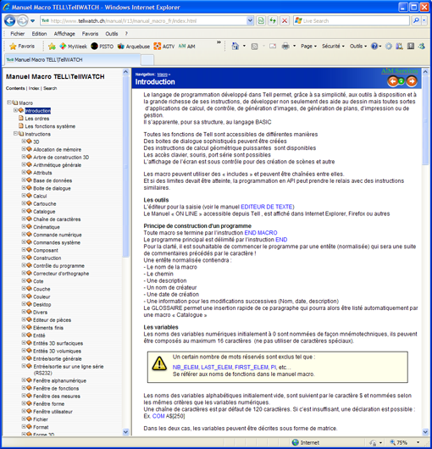Image resolution: width=432 pixels, height=449 pixels.
Task: Click the orange previous-page arrow button
Action: [x=393, y=81]
